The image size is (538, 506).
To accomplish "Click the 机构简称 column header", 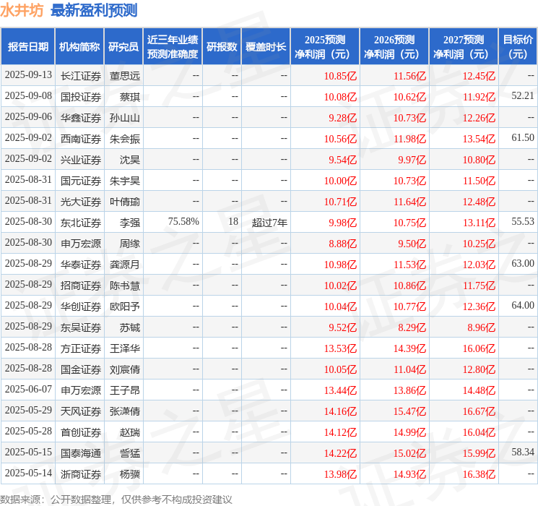I will (79, 47).
